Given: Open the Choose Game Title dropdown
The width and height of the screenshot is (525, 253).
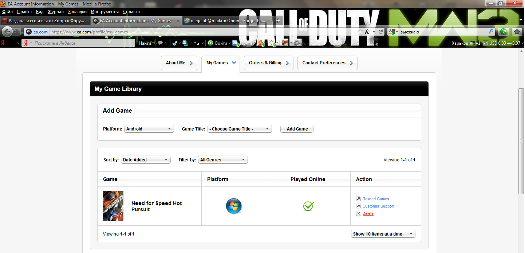Looking at the screenshot, I should 240,129.
